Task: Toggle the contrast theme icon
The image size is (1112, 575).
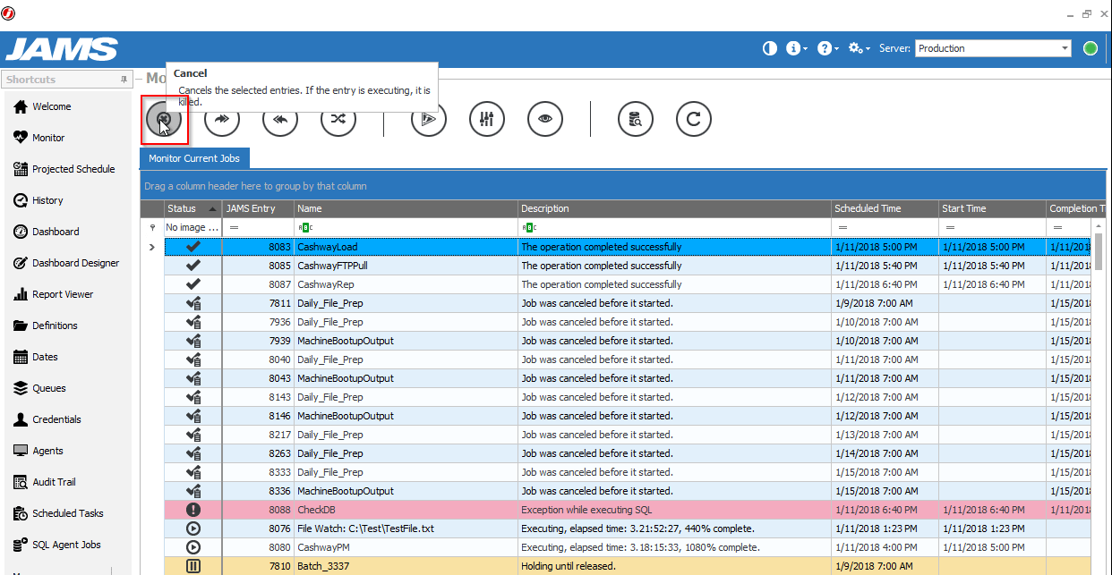Action: 769,48
